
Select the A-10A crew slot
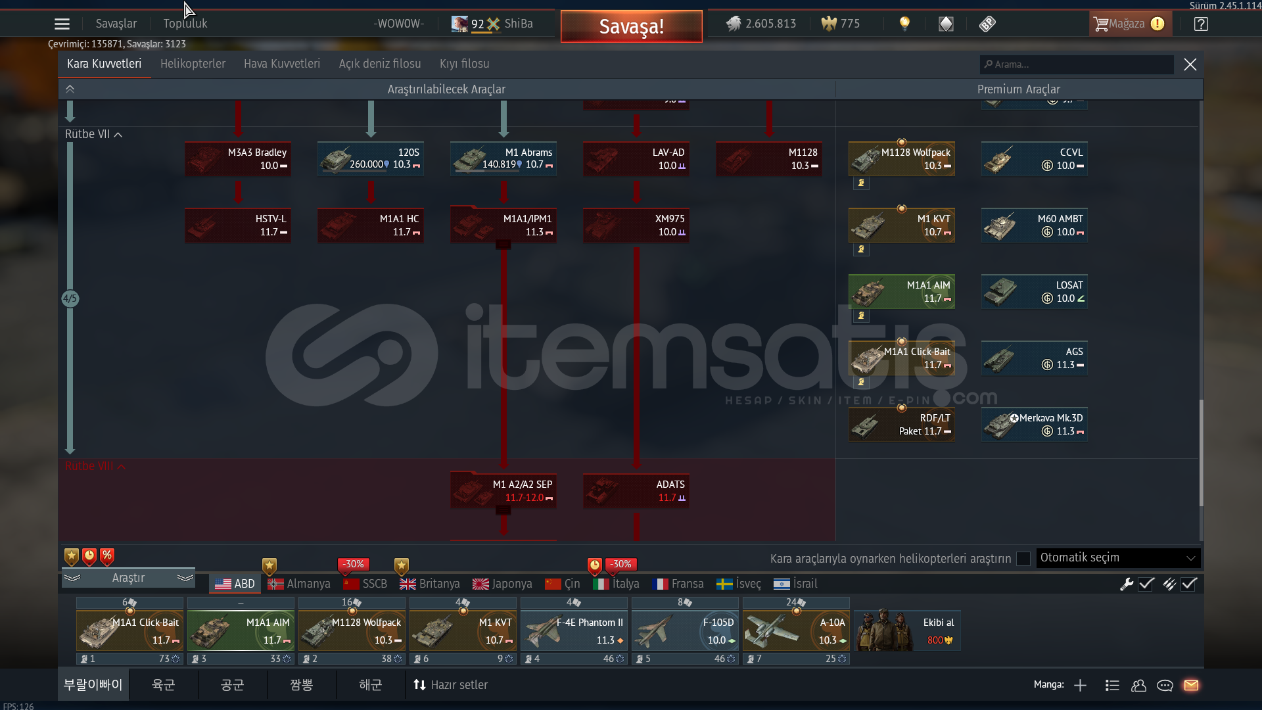point(796,630)
